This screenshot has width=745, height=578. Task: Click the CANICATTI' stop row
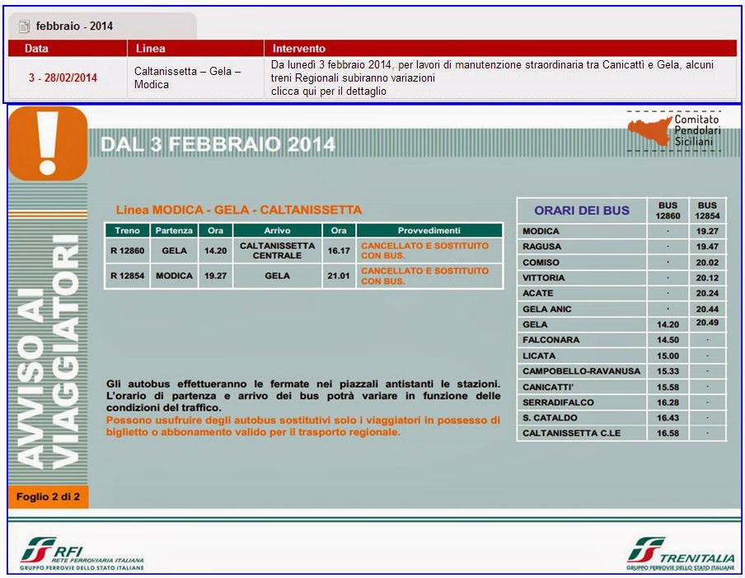tap(621, 387)
